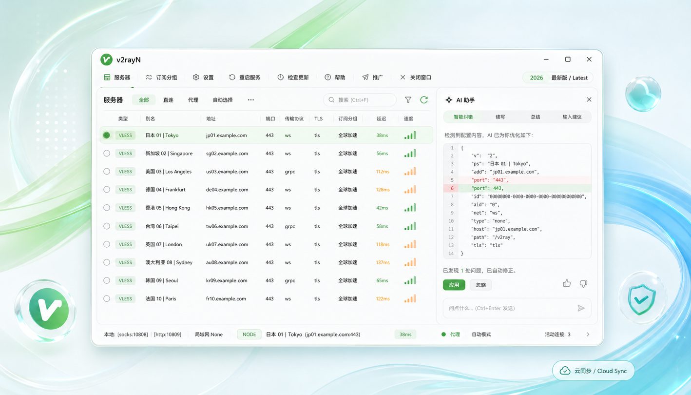691x395 pixels.
Task: Click orange signal bars for us03.example.com
Action: (x=410, y=171)
